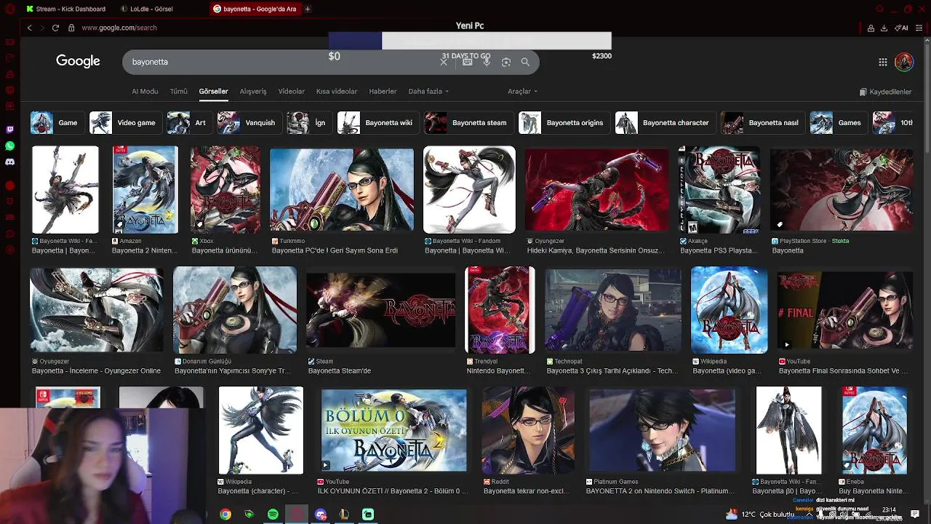Open the on-screen keyboard input tool
Viewport: 931px width, 524px height.
tap(468, 62)
